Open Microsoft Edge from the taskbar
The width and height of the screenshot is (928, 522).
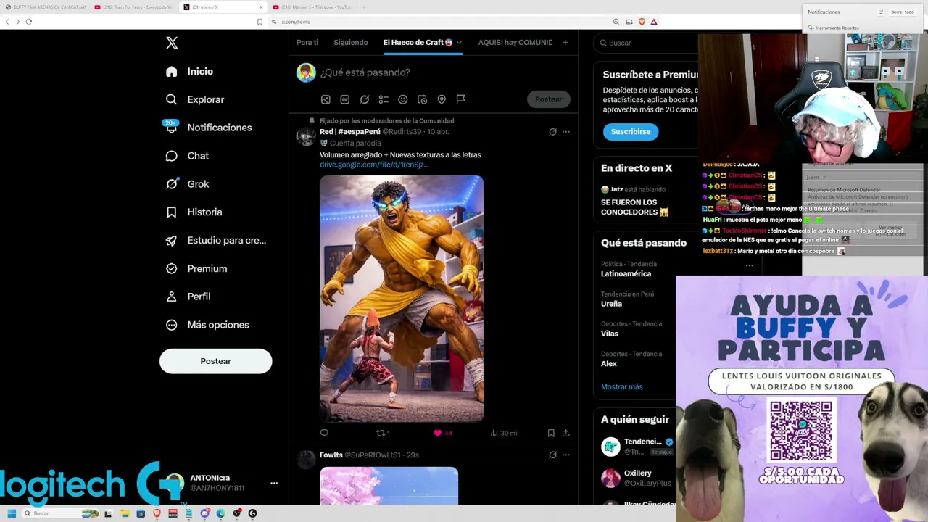pos(220,513)
